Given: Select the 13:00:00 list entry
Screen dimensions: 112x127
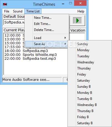Looking at the screenshot, I should [14, 39].
